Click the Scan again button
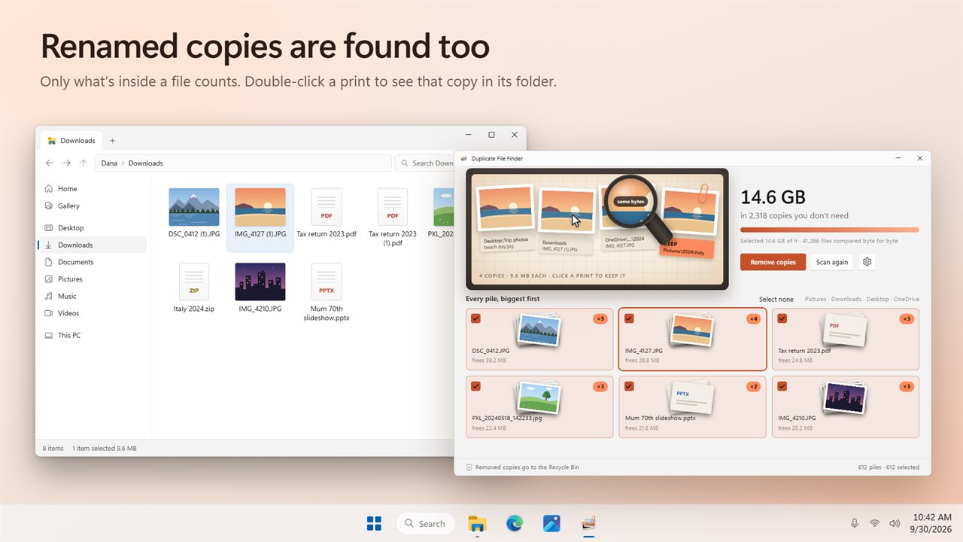 tap(831, 262)
